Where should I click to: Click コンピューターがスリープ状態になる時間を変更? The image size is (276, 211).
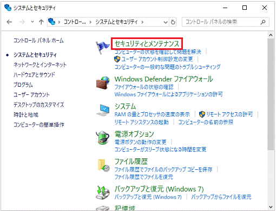(161, 149)
